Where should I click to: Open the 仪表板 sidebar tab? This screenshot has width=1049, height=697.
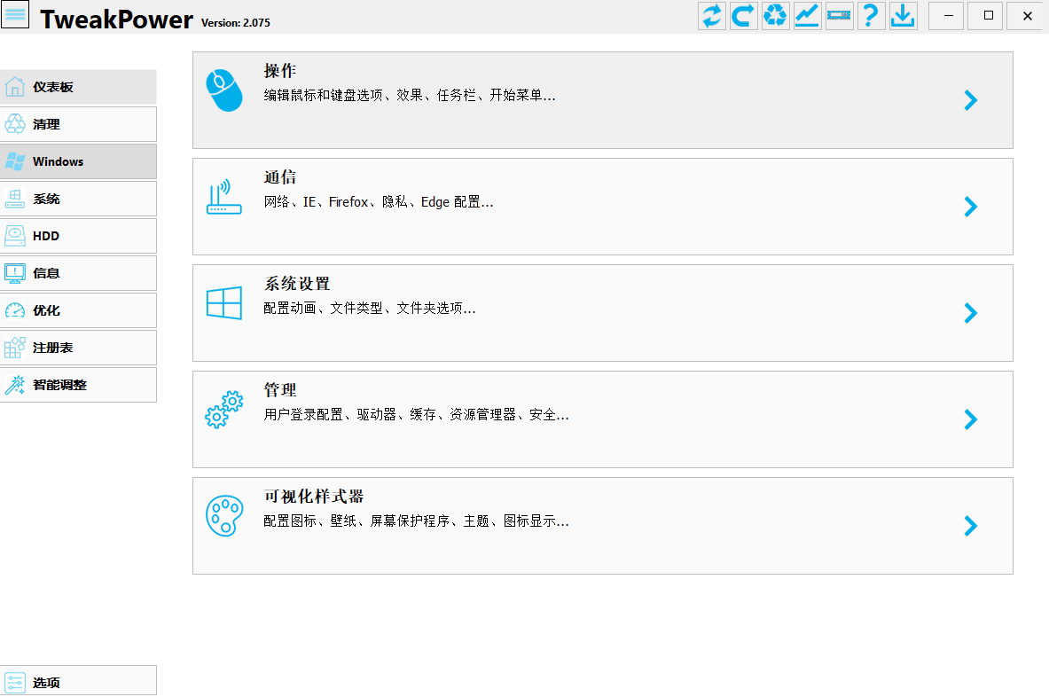(x=78, y=87)
